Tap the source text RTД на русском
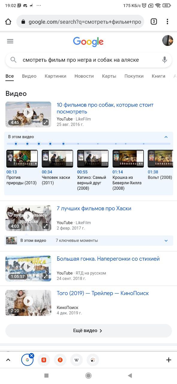Screen dimensions: 177x384 coord(91,273)
